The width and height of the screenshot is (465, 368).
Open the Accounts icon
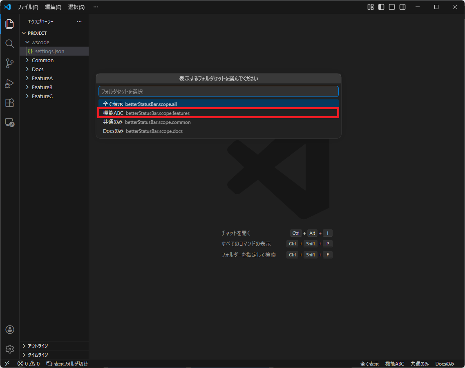click(x=9, y=330)
